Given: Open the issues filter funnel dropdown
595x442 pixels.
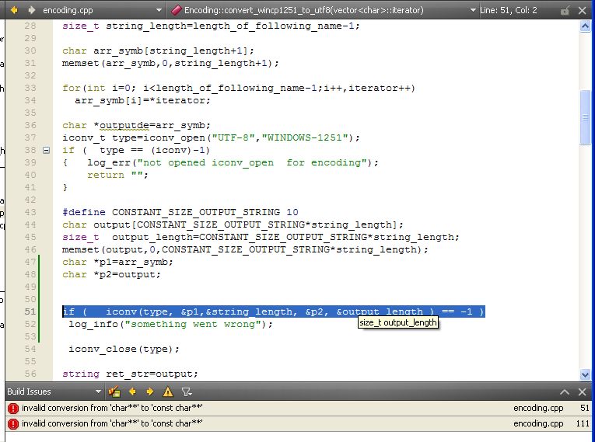Looking at the screenshot, I should click(x=187, y=392).
